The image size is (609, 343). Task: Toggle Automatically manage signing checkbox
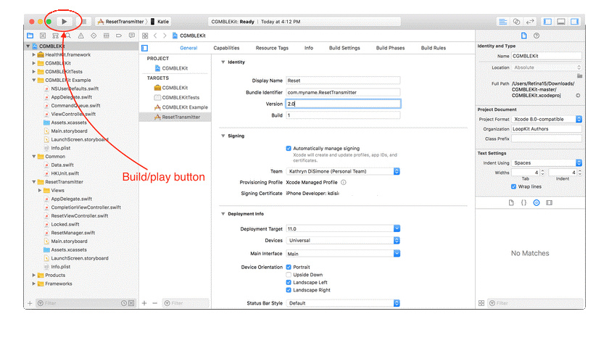click(289, 149)
